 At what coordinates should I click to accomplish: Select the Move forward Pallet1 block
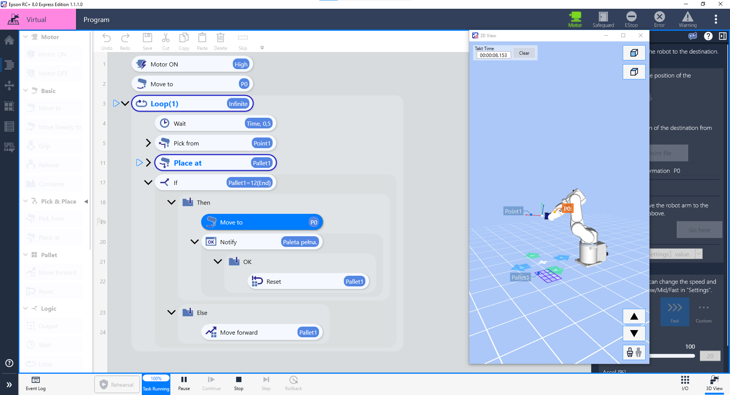[x=262, y=332]
